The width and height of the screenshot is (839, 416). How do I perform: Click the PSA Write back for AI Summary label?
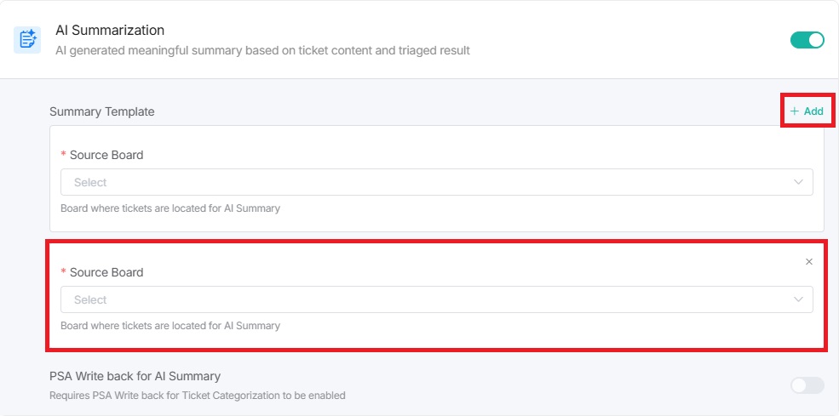(x=135, y=376)
